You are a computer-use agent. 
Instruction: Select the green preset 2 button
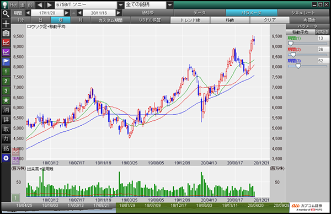[x=6, y=81]
